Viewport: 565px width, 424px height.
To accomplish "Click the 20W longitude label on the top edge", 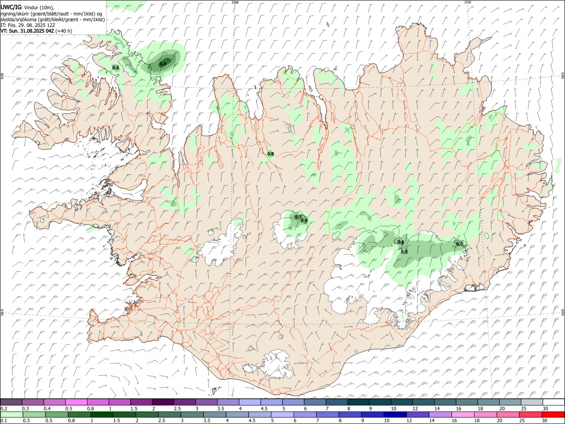I will click(235, 2).
